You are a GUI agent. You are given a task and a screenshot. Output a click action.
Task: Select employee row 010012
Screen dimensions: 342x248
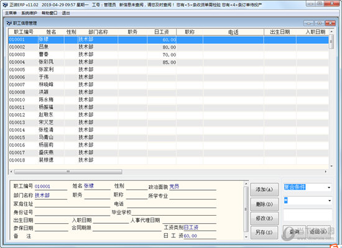(169, 115)
